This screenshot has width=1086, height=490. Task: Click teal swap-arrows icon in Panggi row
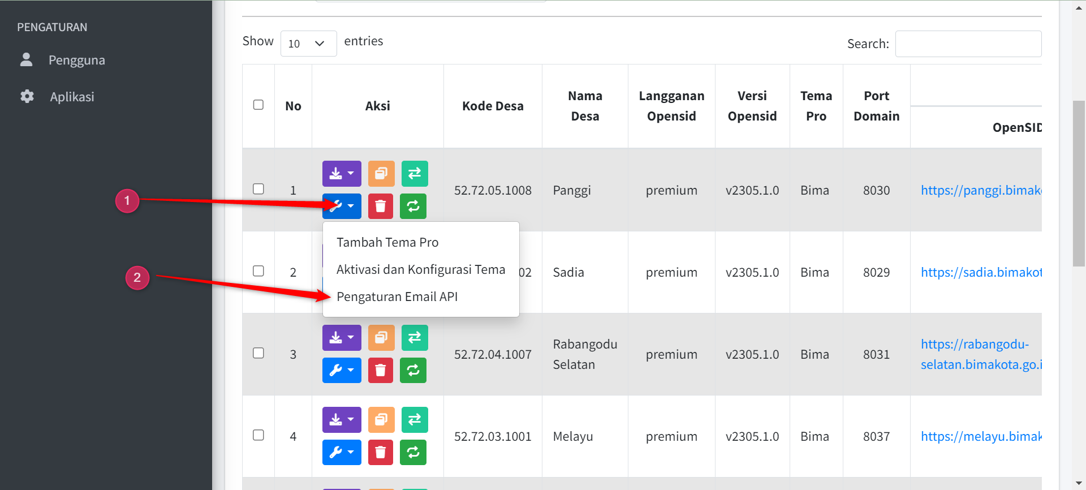(415, 174)
